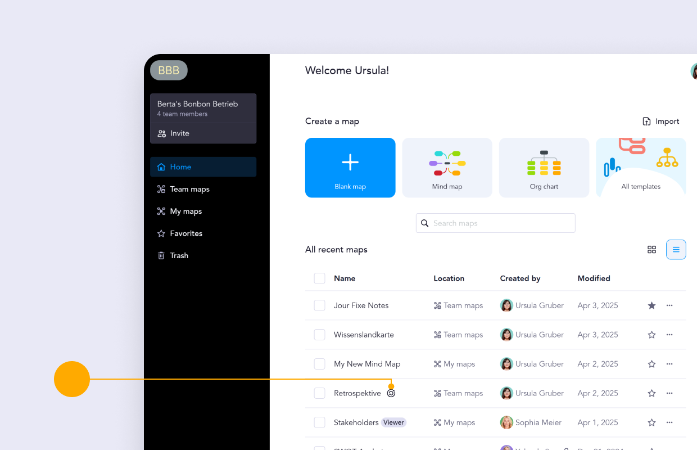Tick the select-all checkbox in header

(x=319, y=278)
